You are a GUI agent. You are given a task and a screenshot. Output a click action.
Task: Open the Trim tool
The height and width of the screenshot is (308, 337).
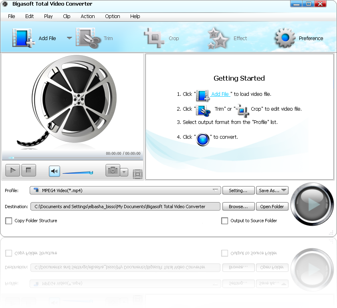click(87, 38)
